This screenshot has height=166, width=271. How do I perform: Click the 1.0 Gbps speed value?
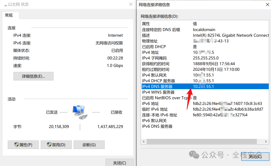(115, 66)
